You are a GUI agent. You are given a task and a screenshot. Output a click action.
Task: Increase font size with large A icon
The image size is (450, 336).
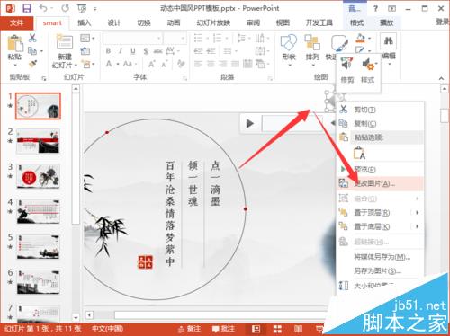(152, 64)
